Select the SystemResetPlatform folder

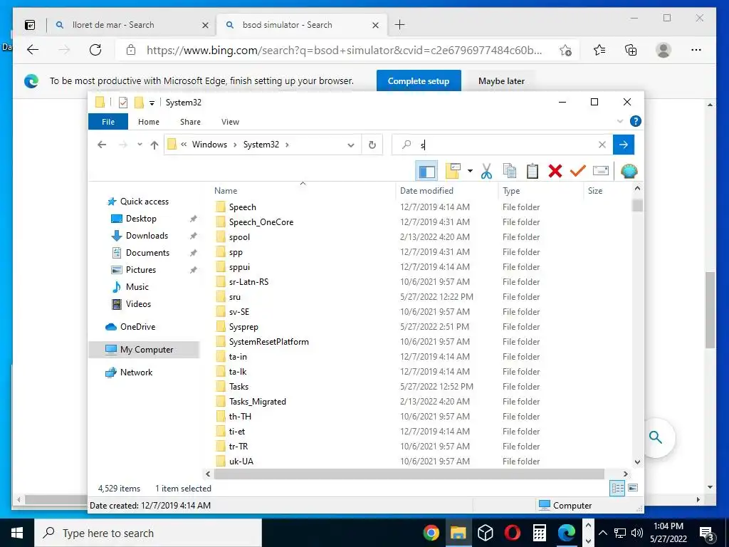coord(268,342)
